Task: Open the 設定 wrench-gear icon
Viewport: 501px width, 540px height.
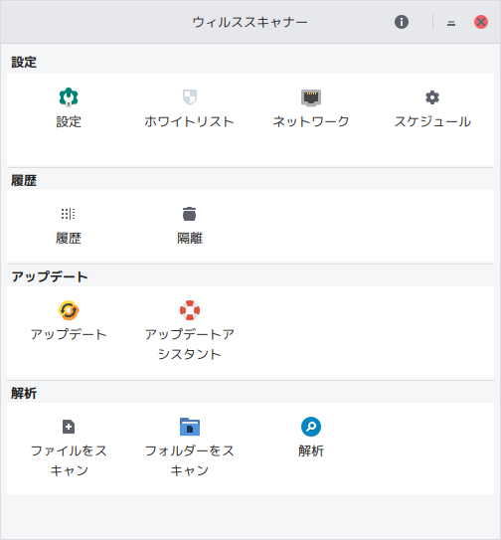Action: (x=69, y=97)
